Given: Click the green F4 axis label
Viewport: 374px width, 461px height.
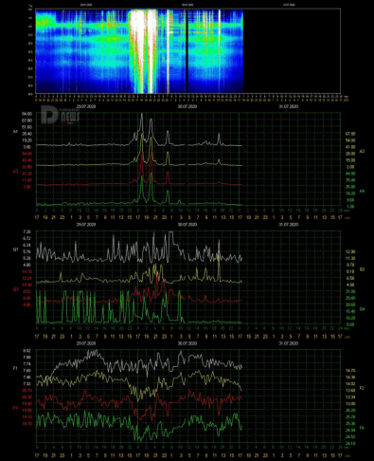Looking at the screenshot, I should tap(362, 428).
